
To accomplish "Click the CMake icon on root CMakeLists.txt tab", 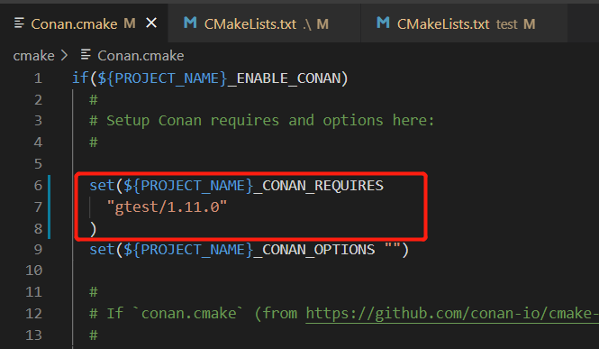I will tap(190, 23).
